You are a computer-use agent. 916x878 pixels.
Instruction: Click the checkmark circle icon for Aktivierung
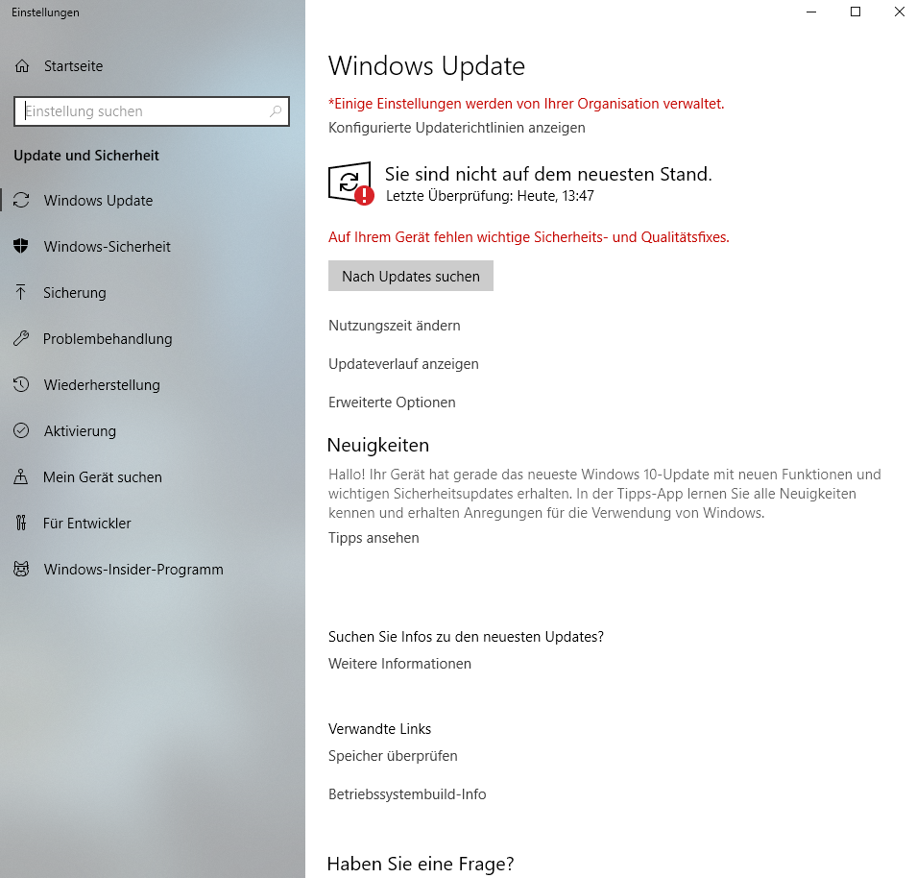21,430
